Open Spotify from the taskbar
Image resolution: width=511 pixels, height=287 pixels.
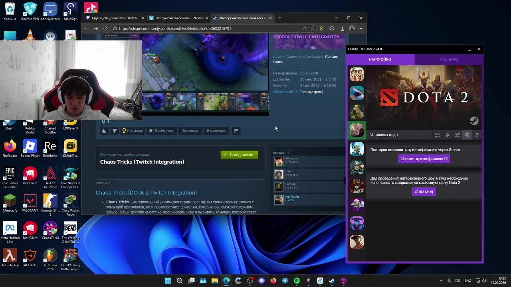(297, 281)
